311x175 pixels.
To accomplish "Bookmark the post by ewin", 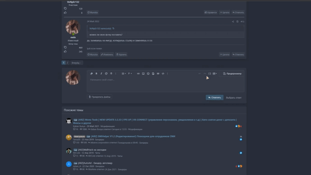I will point(238,22).
